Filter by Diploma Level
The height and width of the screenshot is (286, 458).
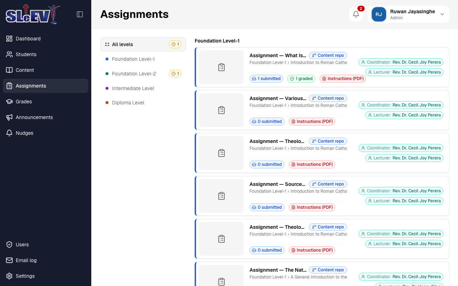click(143, 103)
